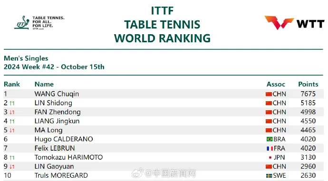This screenshot has width=328, height=181.
Task: Click the Brazil flag next to BRA
Action: (x=270, y=139)
